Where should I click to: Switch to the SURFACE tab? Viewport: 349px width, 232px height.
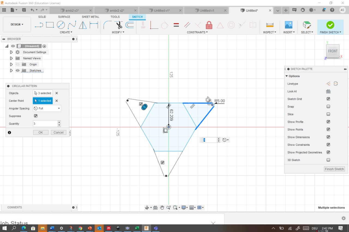click(64, 17)
